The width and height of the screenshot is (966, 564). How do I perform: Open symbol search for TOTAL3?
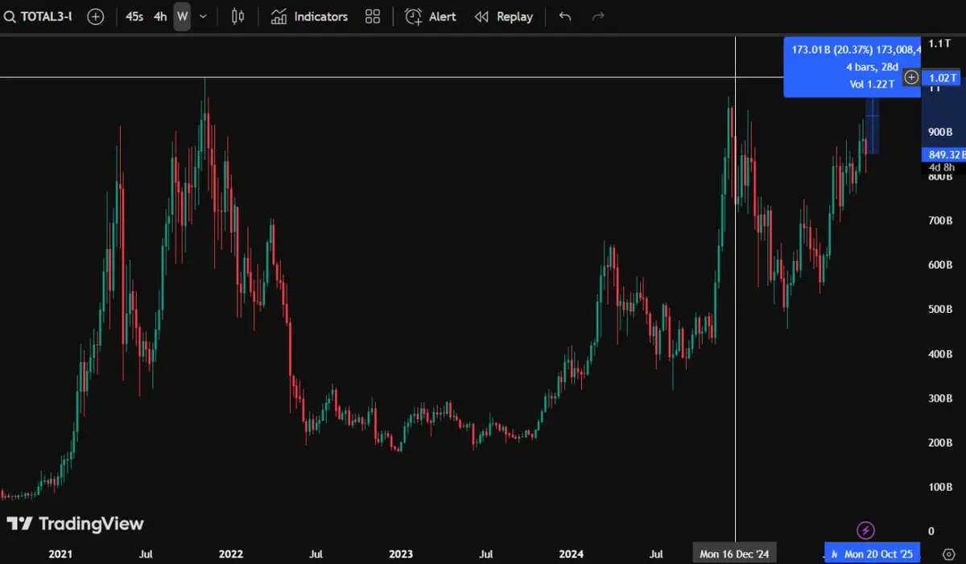39,16
